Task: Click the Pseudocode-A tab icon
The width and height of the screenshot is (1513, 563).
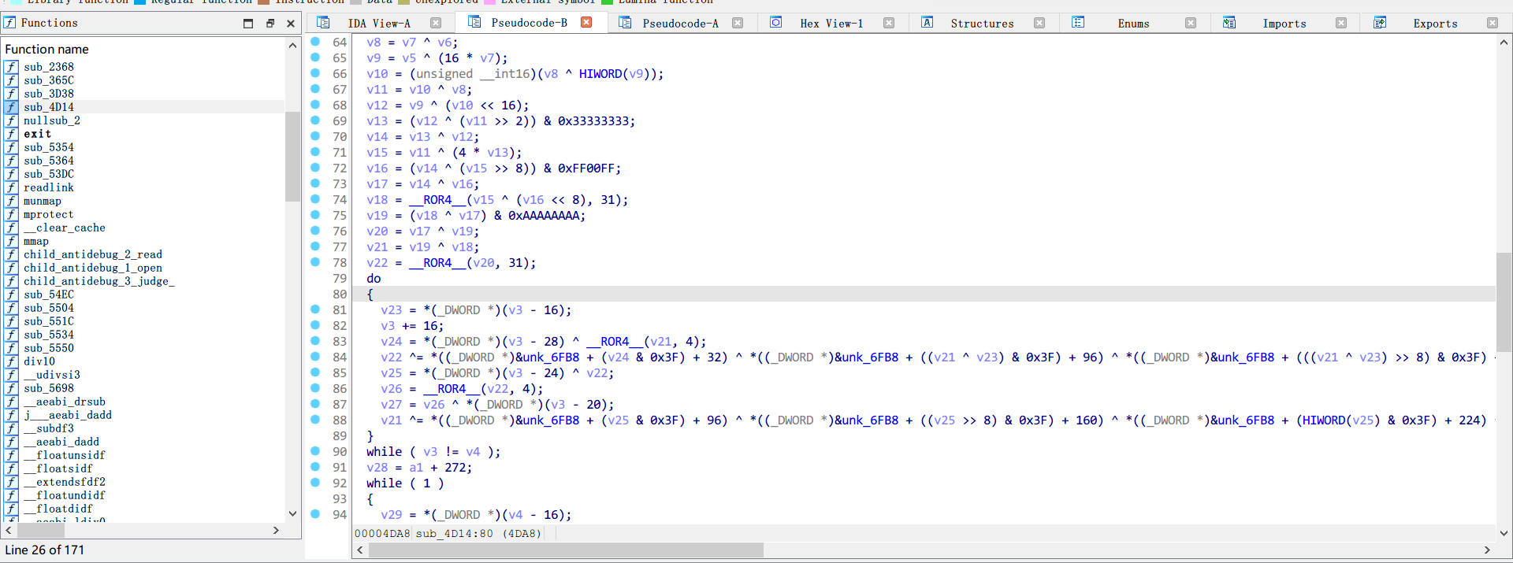Action: [x=625, y=22]
